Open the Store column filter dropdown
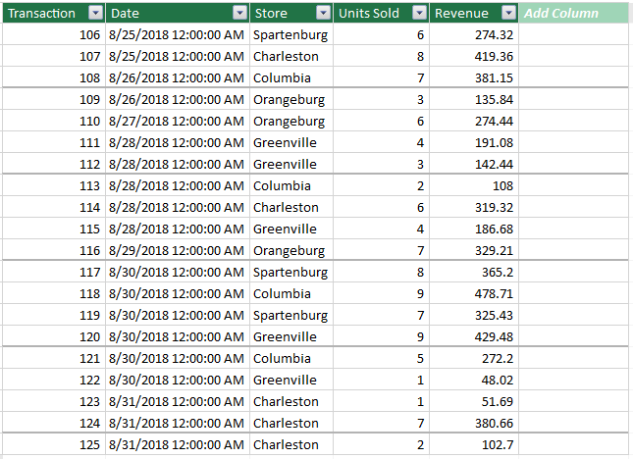633x459 pixels. [323, 14]
